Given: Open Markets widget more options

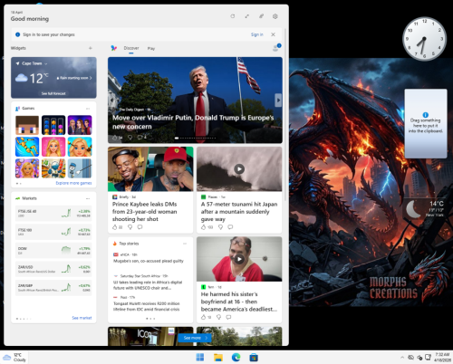Looking at the screenshot, I should (x=88, y=198).
